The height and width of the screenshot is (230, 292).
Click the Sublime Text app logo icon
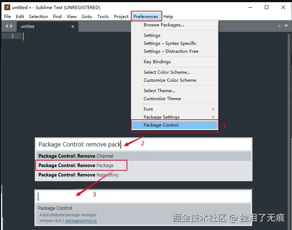point(7,7)
